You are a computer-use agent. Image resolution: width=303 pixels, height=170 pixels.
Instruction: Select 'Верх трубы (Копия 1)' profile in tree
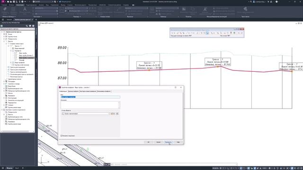coord(27,56)
